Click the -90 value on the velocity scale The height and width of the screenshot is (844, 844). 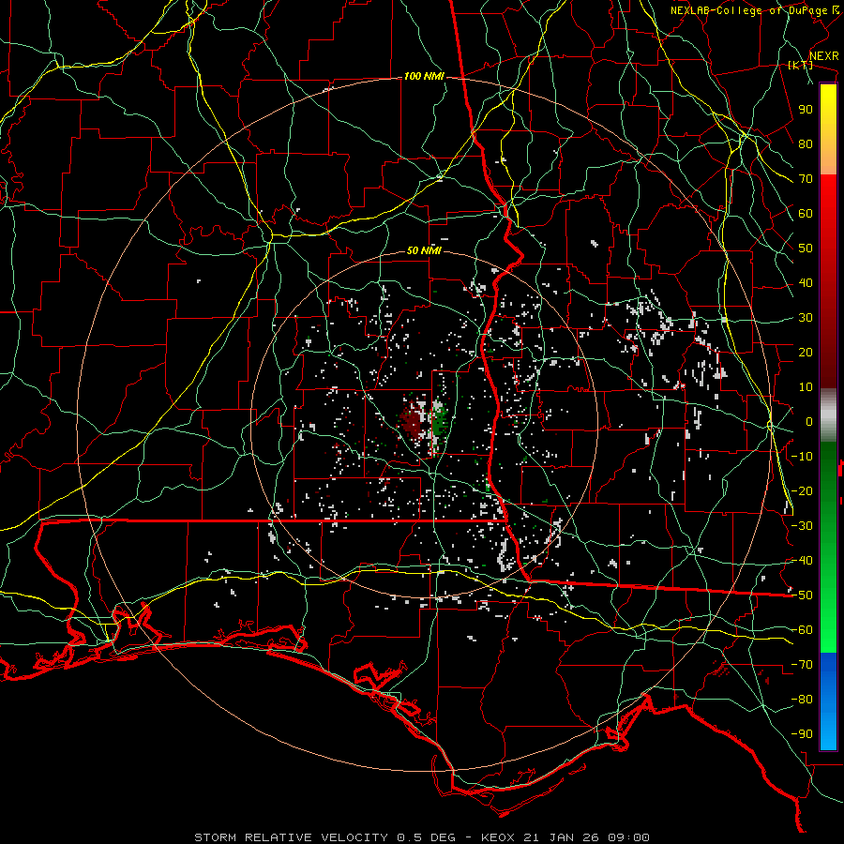coord(802,734)
